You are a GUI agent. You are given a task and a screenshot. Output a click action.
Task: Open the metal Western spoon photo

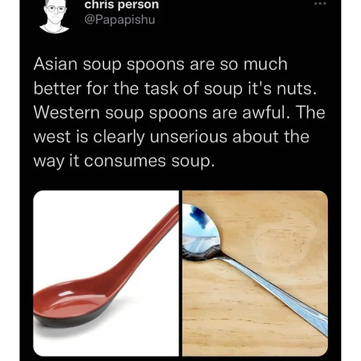pyautogui.click(x=255, y=273)
